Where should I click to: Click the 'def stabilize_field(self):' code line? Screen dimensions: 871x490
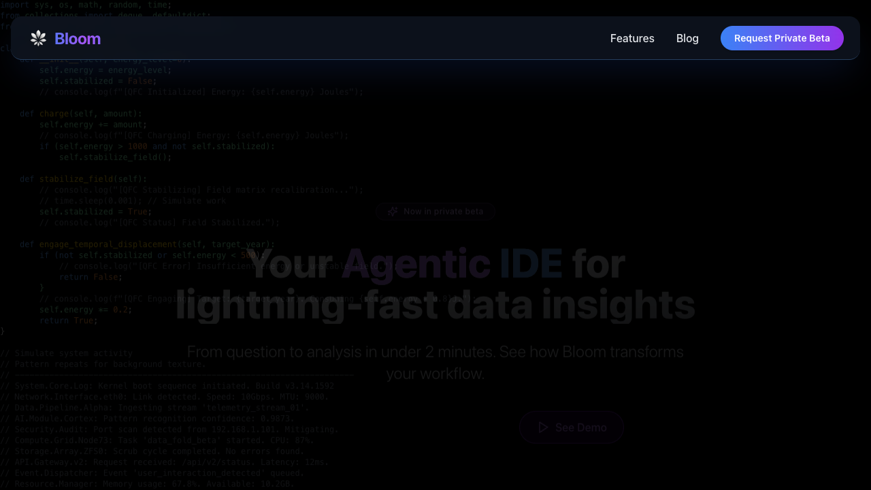click(83, 179)
